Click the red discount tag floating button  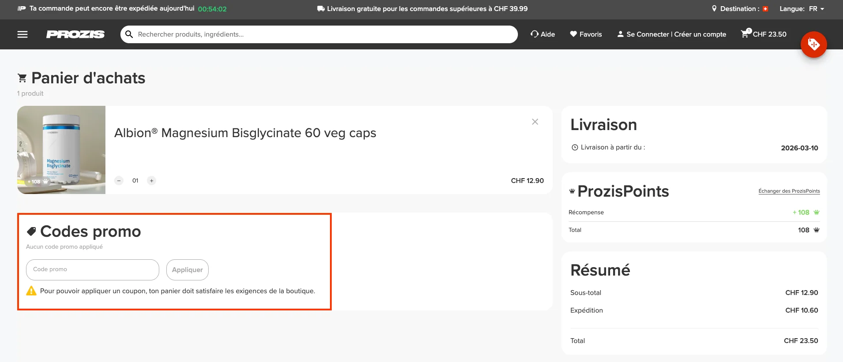[814, 45]
